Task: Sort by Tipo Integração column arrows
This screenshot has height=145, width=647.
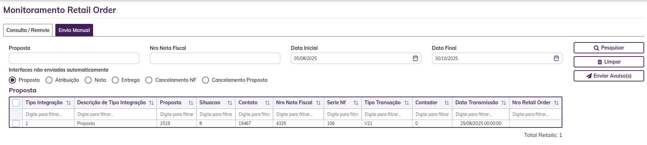Action: (68, 103)
